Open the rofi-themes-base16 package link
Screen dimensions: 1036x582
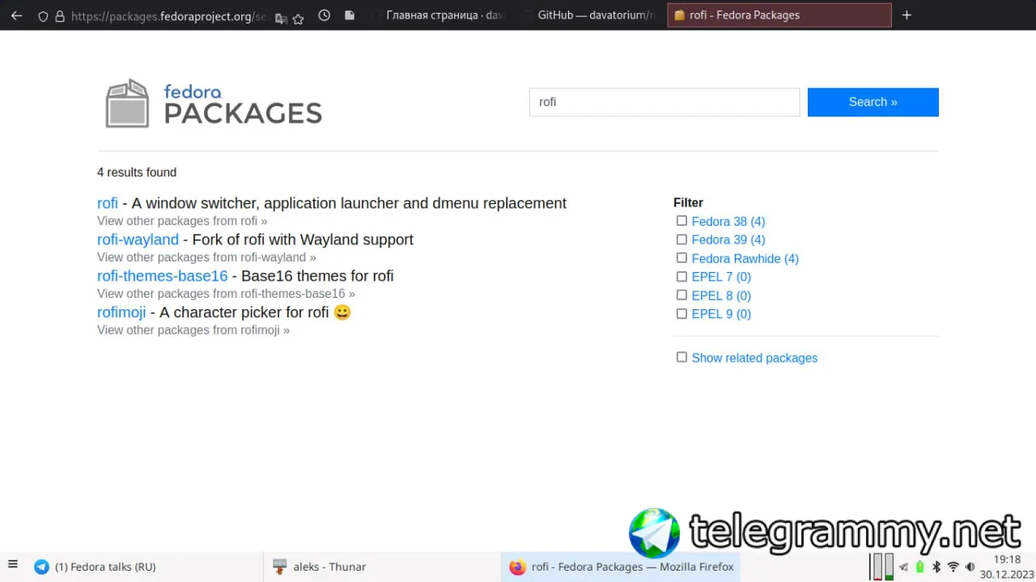pyautogui.click(x=163, y=276)
